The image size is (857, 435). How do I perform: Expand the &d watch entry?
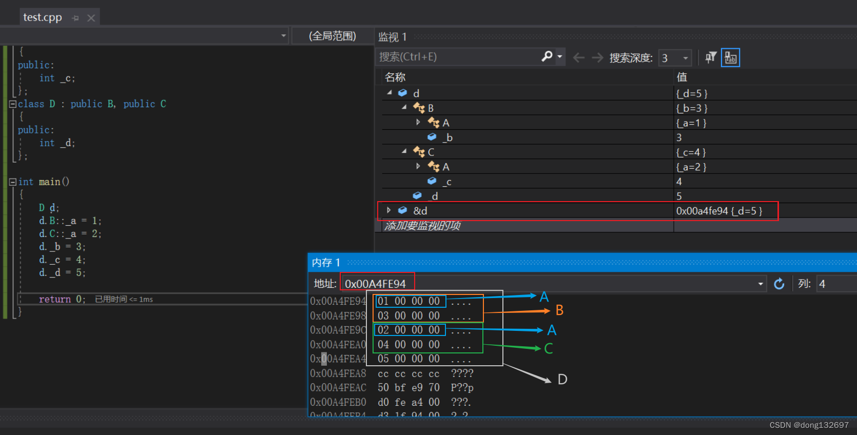(389, 210)
